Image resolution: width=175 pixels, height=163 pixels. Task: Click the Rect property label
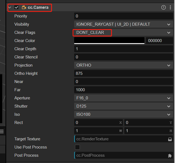pos(19,123)
